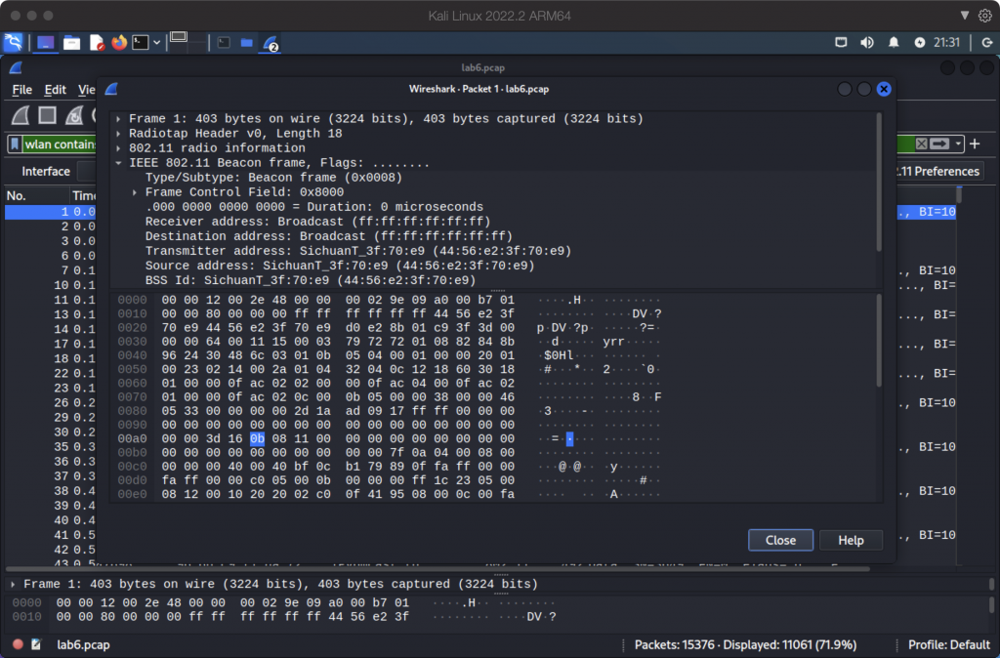
Task: Open the Kali applications menu
Action: [13, 43]
